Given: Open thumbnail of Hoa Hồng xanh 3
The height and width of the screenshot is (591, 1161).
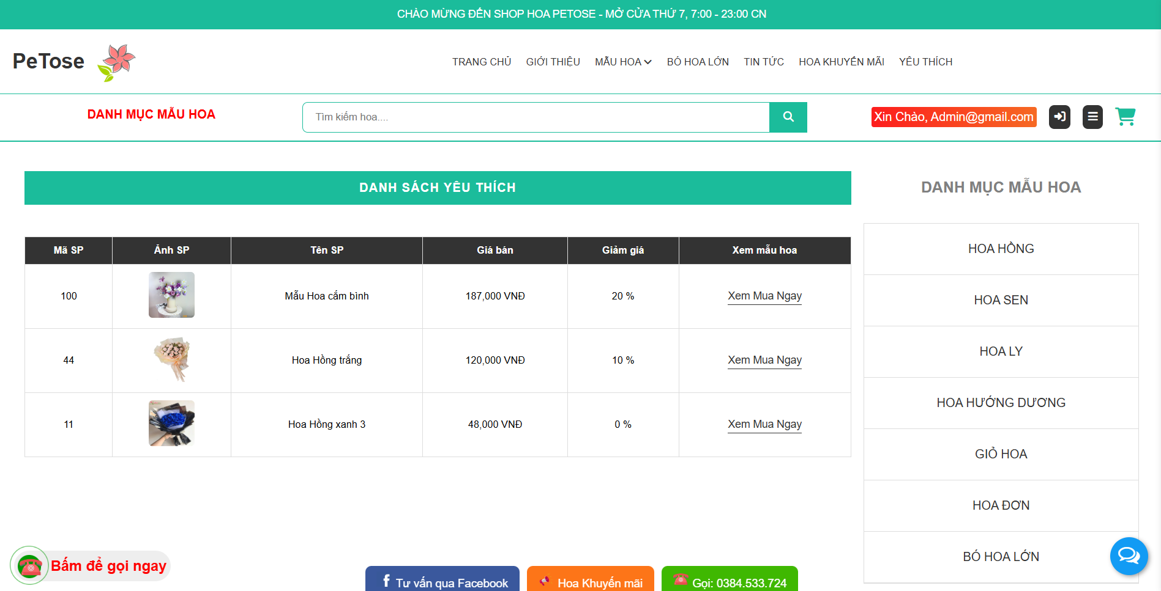Looking at the screenshot, I should (x=171, y=423).
